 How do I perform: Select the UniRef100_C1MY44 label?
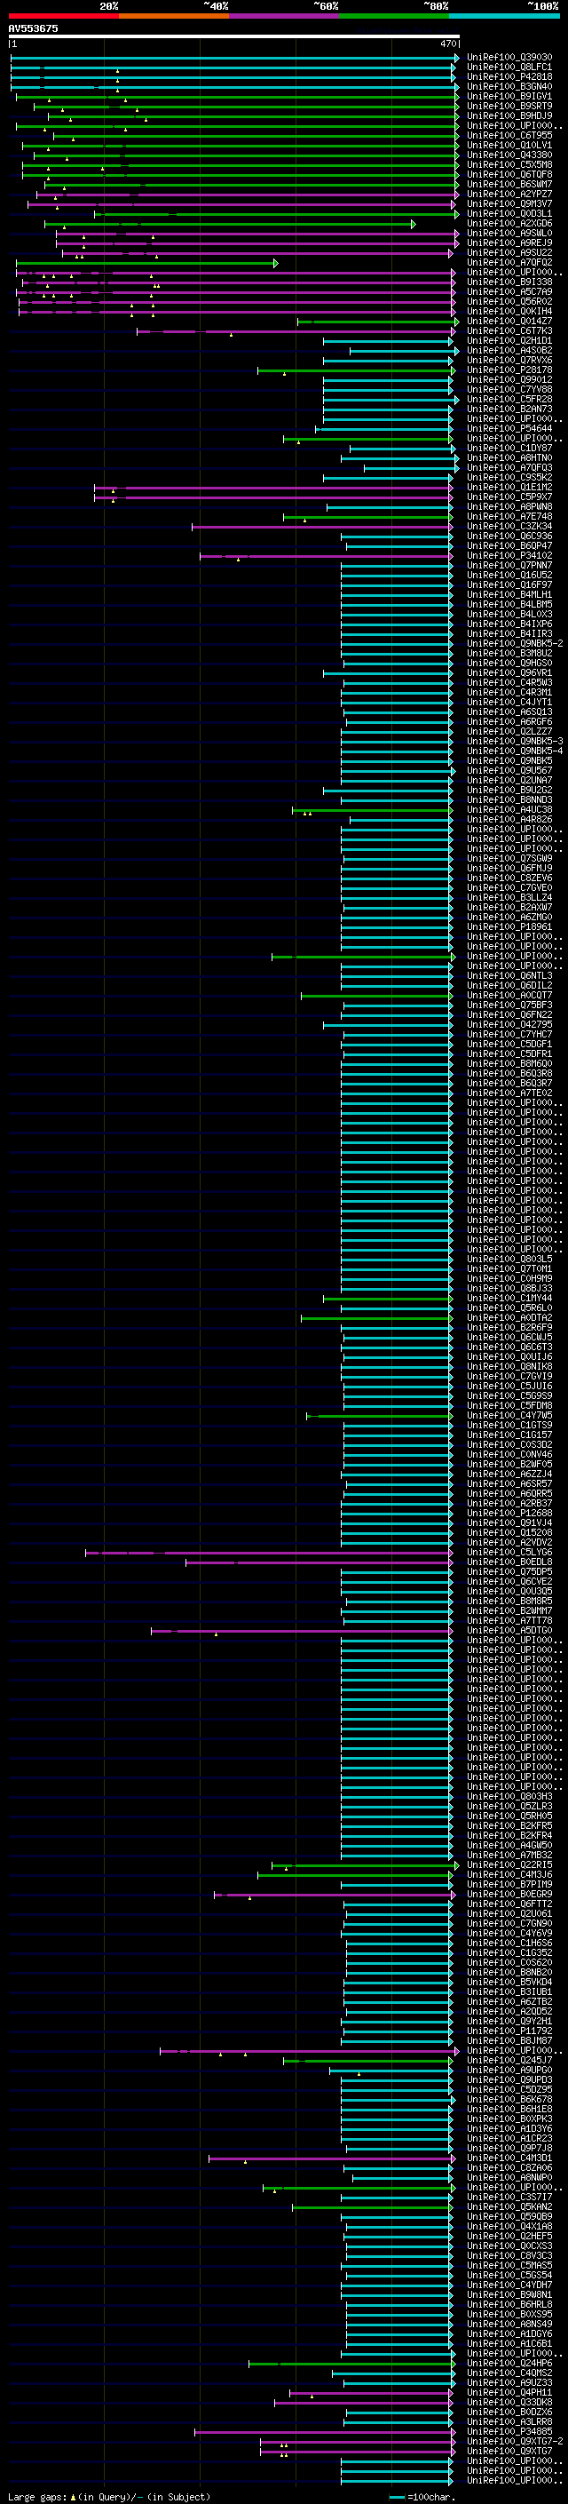[x=509, y=1298]
